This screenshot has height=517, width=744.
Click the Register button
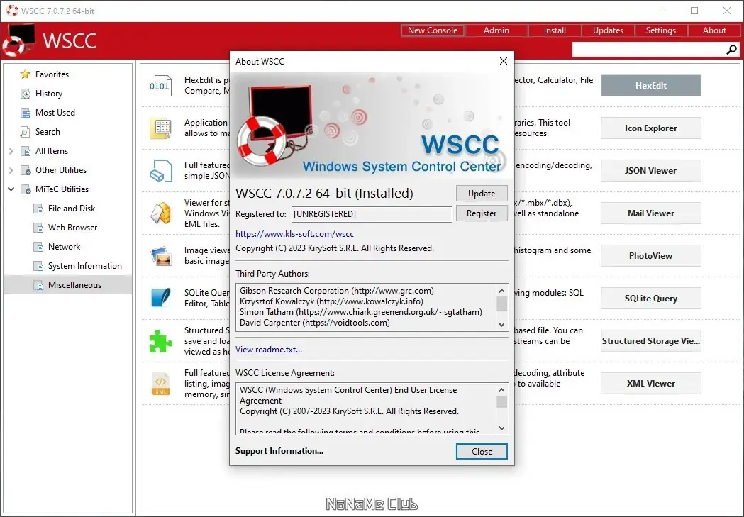click(x=482, y=213)
